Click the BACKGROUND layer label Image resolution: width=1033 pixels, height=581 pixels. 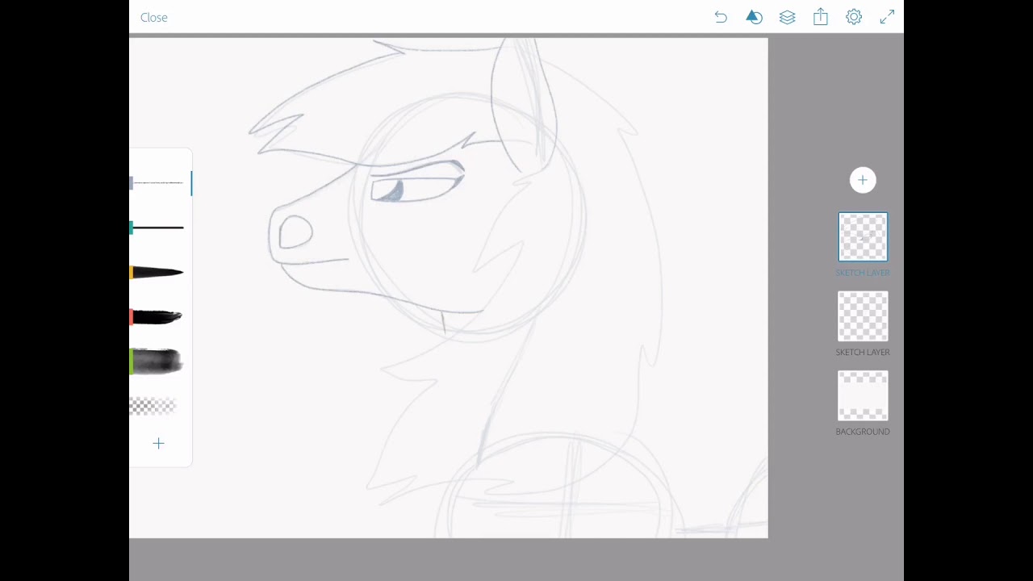(x=863, y=432)
